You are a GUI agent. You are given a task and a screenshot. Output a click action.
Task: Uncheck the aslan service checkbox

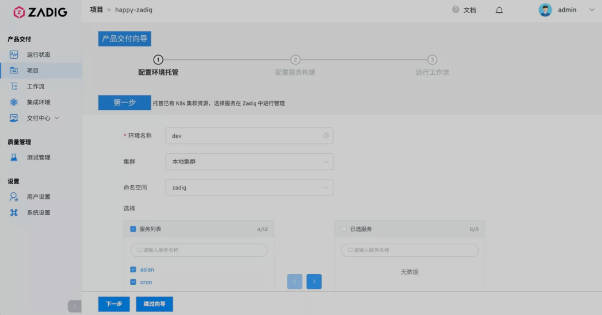click(x=133, y=270)
